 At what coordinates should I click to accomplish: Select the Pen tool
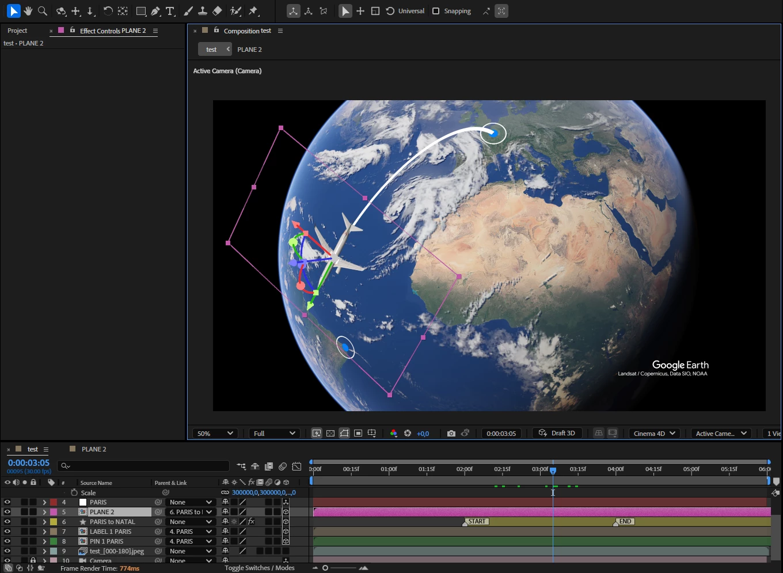click(x=155, y=11)
